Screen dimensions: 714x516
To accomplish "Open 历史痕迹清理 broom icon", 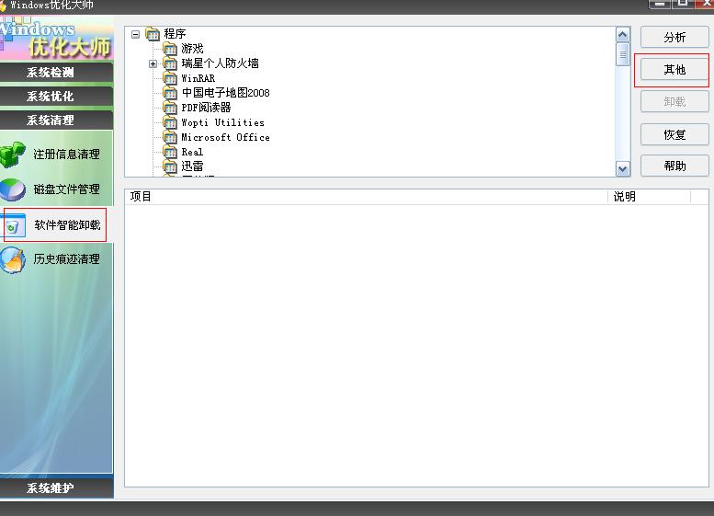I will pyautogui.click(x=12, y=259).
